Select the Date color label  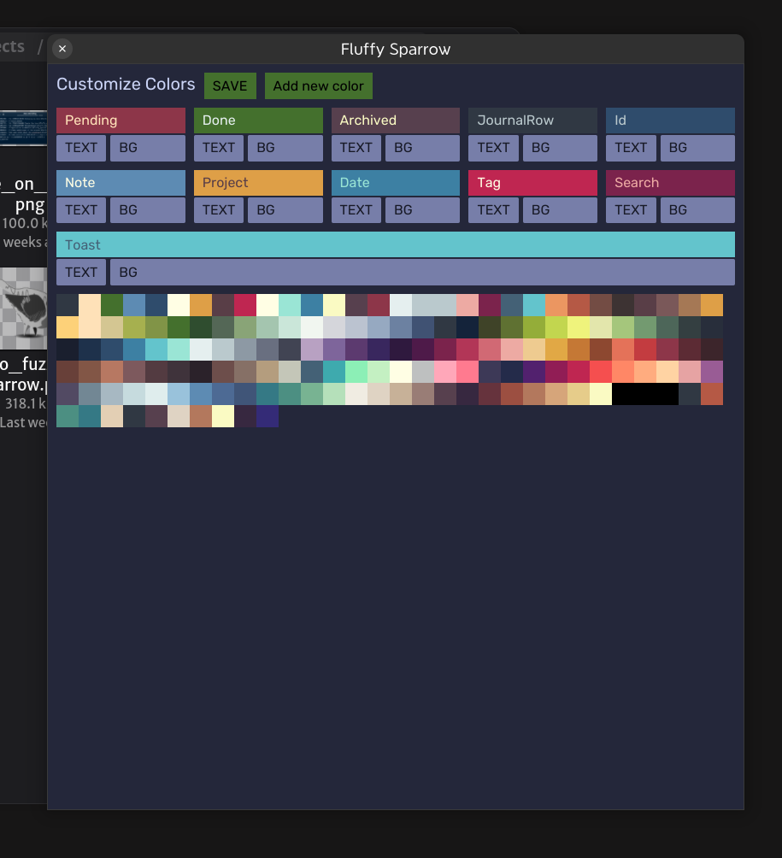pyautogui.click(x=396, y=183)
